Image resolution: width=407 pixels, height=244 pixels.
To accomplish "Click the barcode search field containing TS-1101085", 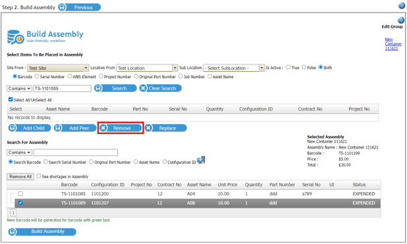I will coord(62,89).
